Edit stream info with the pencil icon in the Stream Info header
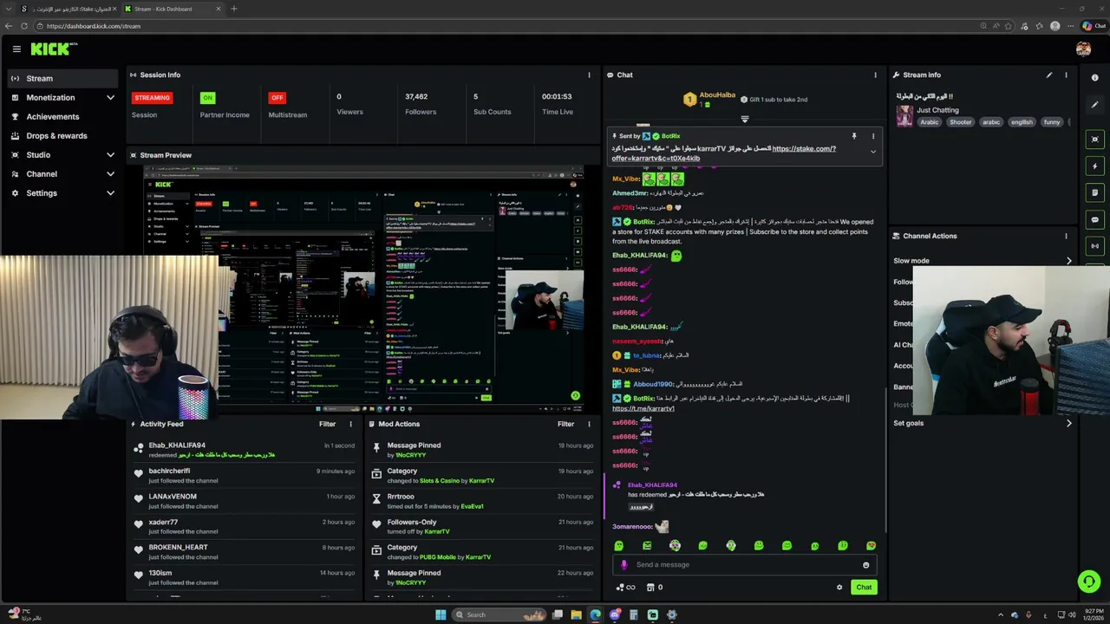Screen dimensions: 1110x624 click(x=1048, y=75)
